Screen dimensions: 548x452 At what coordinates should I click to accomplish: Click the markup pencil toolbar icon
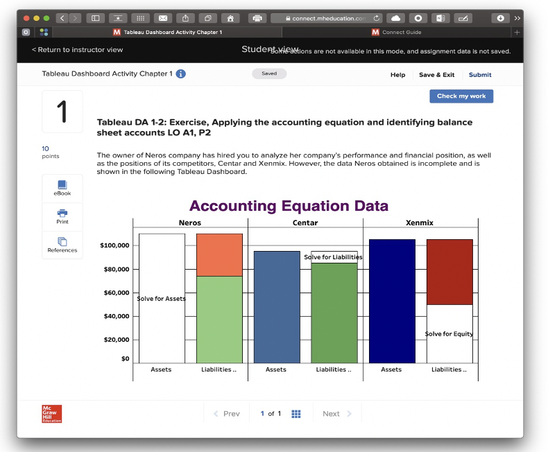[x=463, y=18]
